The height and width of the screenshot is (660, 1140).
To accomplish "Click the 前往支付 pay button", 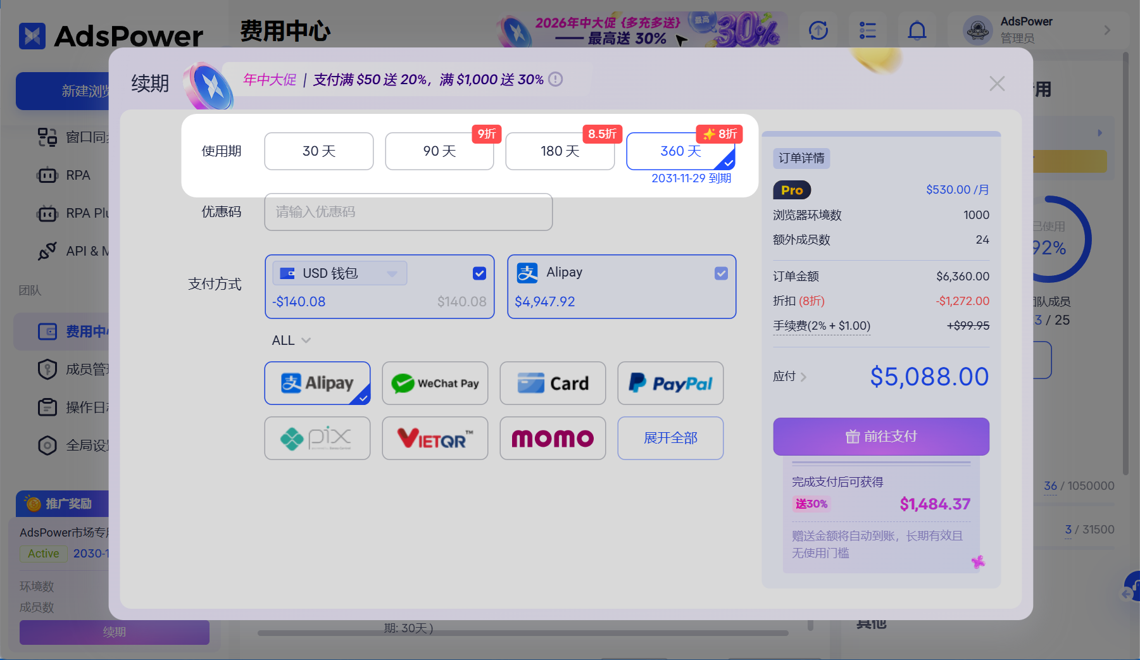I will coord(881,437).
